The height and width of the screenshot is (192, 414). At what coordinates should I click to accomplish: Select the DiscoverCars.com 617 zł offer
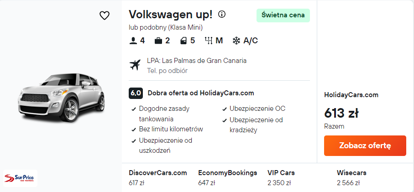(x=158, y=178)
